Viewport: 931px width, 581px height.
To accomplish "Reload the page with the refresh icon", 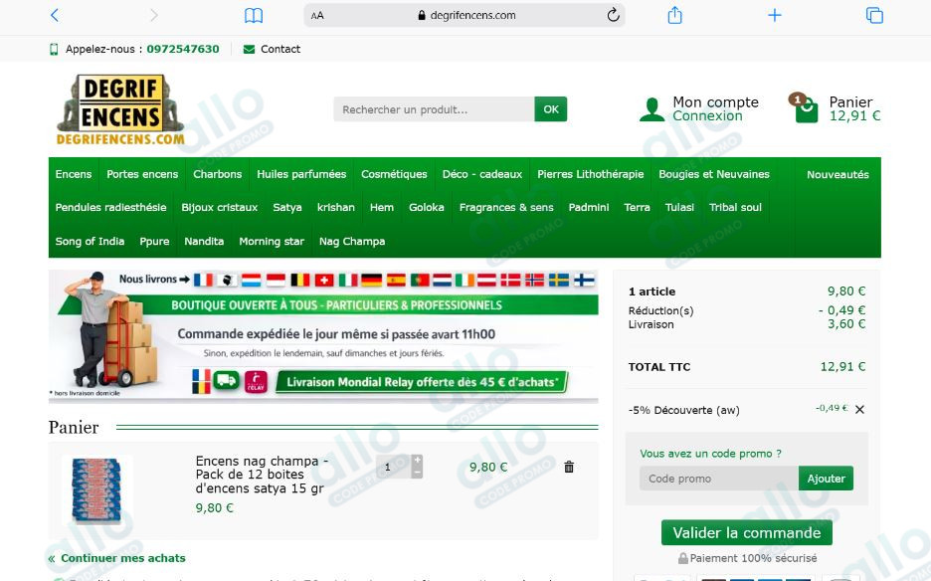I will point(614,15).
